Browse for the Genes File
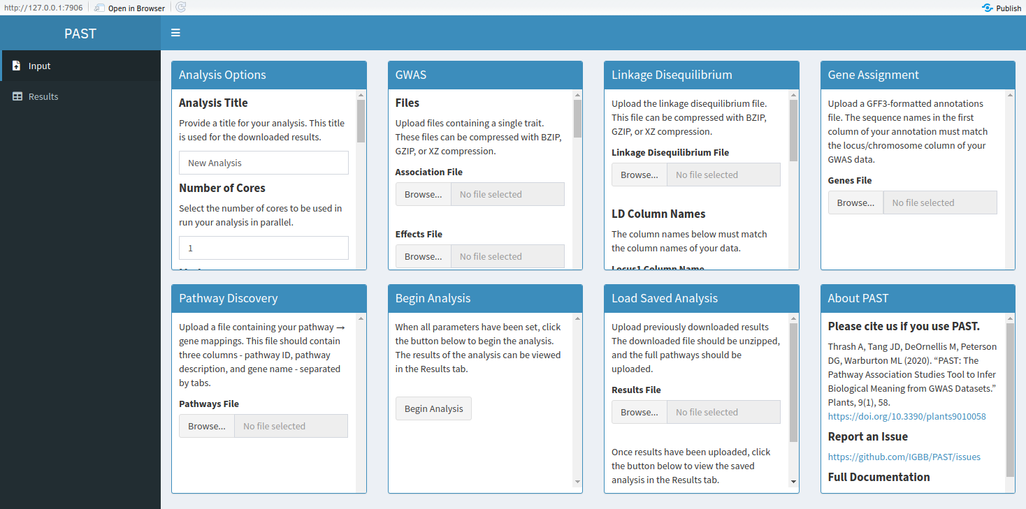The height and width of the screenshot is (509, 1026). point(856,202)
